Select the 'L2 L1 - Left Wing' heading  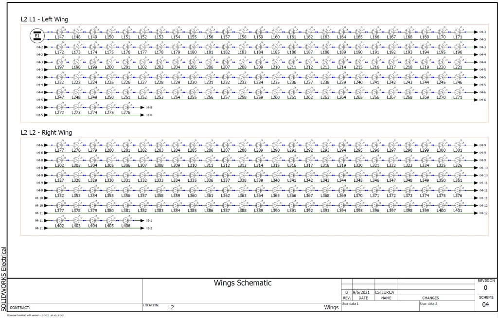44,19
